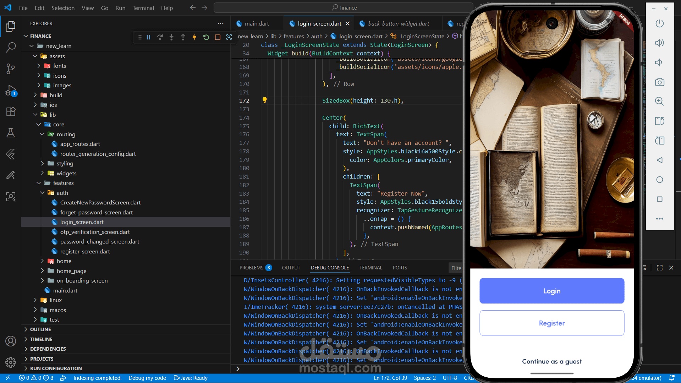Viewport: 681px width, 383px height.
Task: Open the Search view in activity bar
Action: coord(11,47)
